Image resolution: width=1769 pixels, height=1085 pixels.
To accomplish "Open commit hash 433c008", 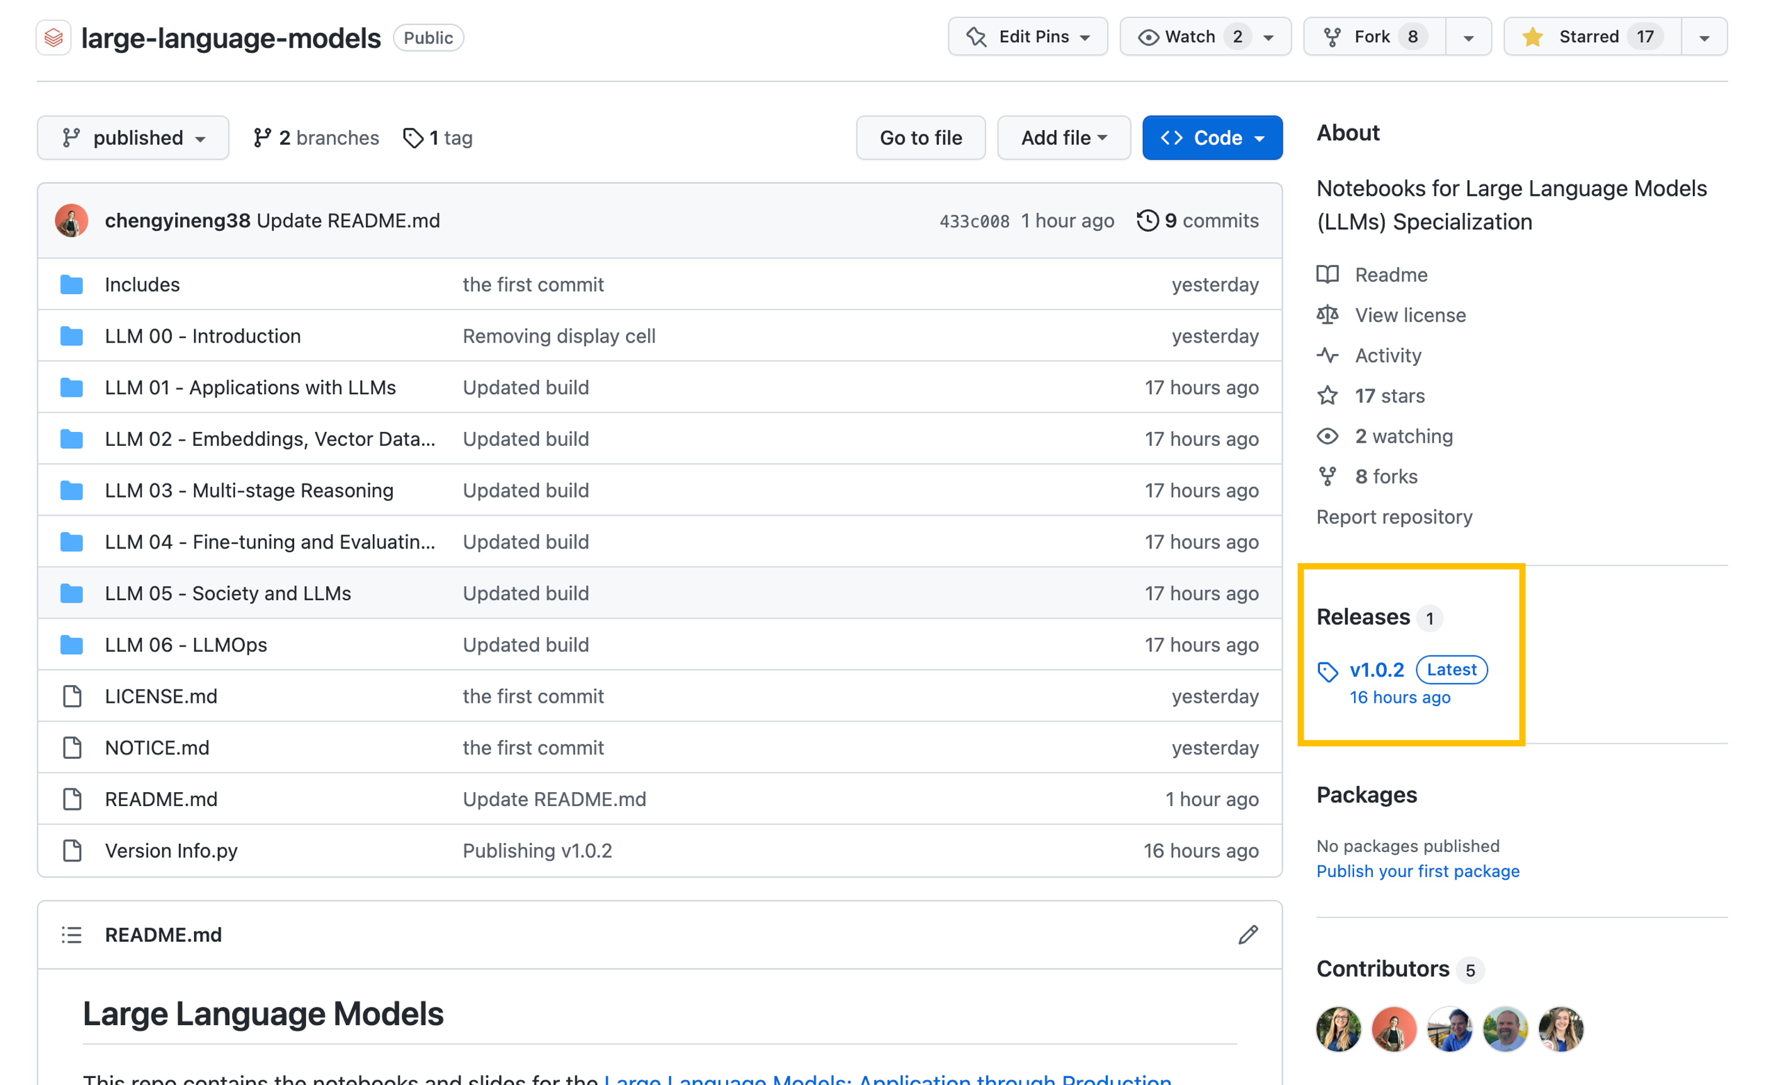I will pos(974,221).
